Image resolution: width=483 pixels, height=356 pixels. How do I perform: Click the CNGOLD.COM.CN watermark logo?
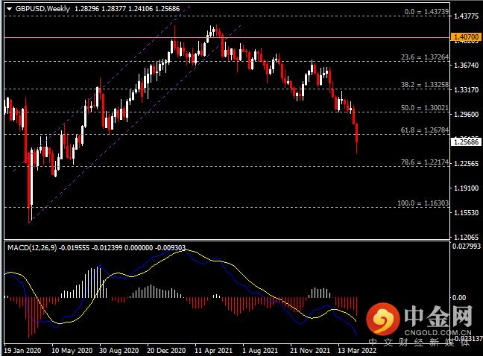pos(419,320)
